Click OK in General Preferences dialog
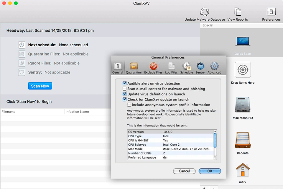This screenshot has width=283, height=189. pos(210,171)
